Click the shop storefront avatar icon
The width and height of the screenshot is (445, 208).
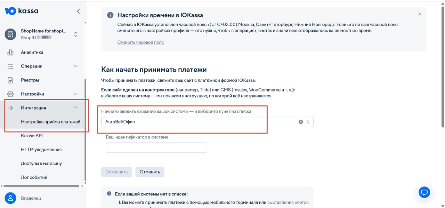click(x=10, y=34)
